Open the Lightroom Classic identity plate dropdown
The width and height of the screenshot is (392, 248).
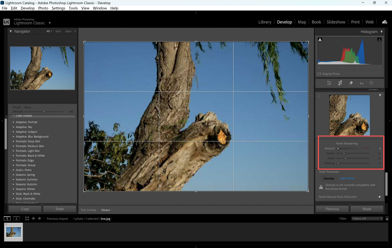click(x=50, y=23)
